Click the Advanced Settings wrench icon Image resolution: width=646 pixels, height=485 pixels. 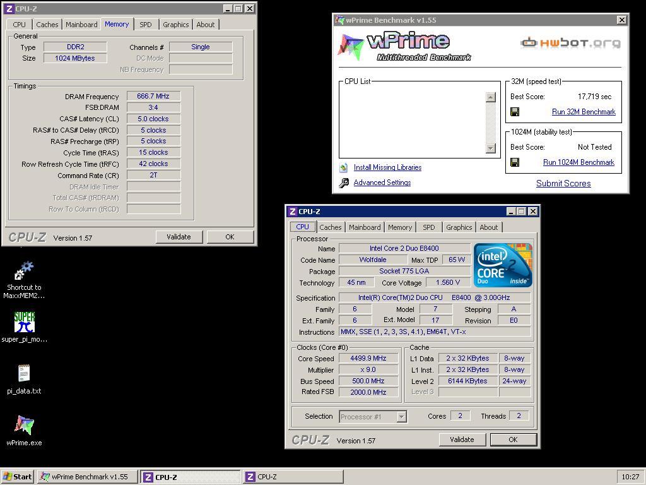[x=344, y=183]
